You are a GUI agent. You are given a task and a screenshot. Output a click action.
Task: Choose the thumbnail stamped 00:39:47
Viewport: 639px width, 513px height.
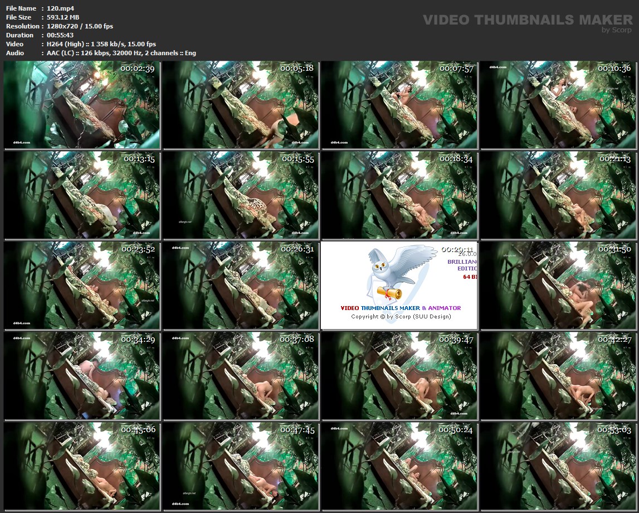[x=399, y=376]
